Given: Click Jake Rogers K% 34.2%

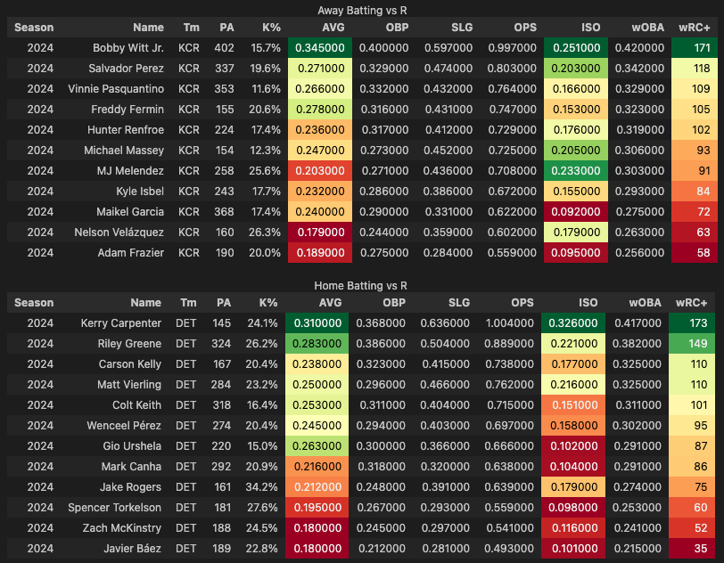Looking at the screenshot, I should (261, 487).
